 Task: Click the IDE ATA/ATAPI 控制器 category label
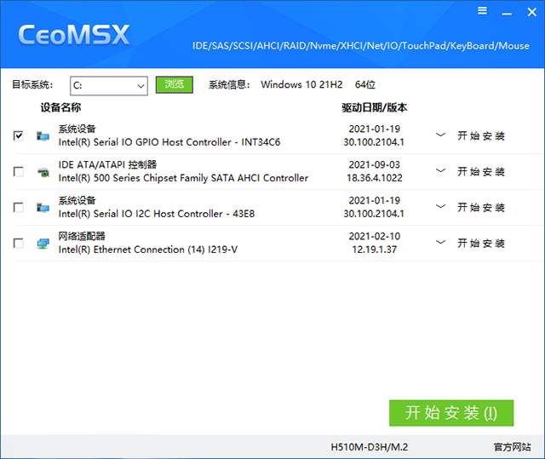(107, 164)
